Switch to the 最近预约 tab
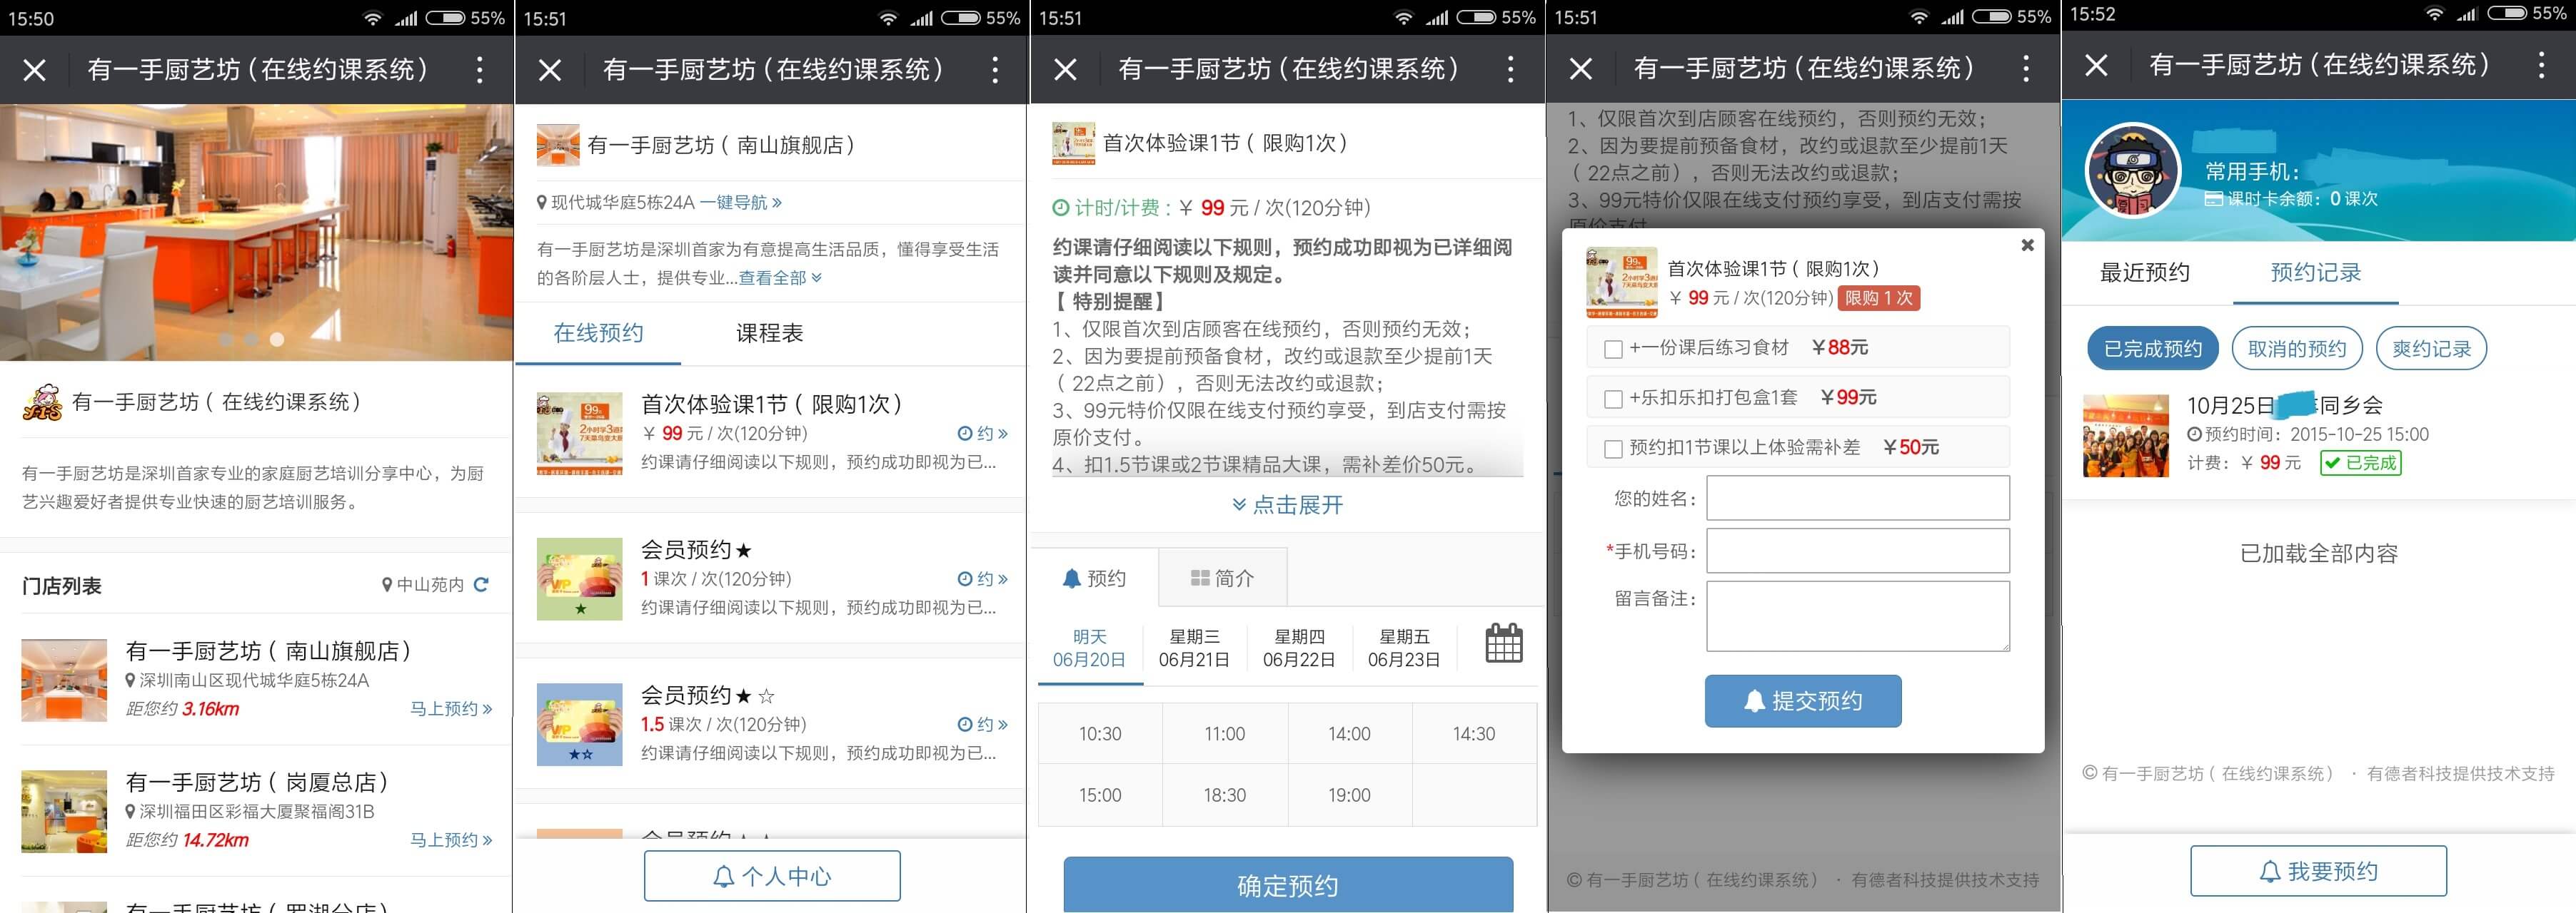Image resolution: width=2576 pixels, height=913 pixels. point(2144,272)
